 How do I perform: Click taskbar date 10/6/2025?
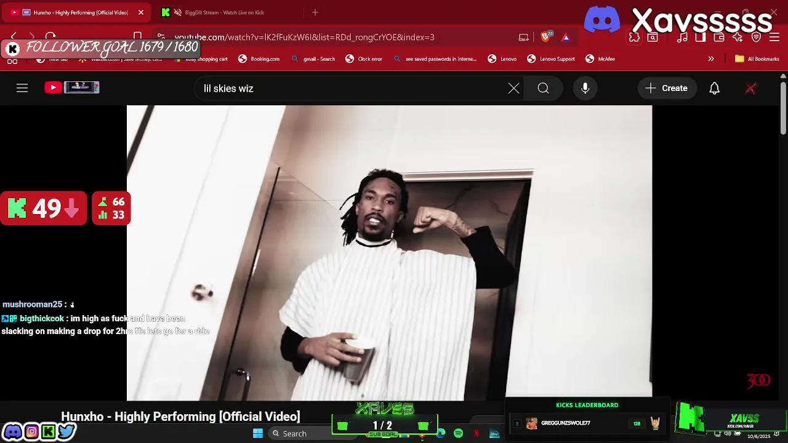pos(758,437)
